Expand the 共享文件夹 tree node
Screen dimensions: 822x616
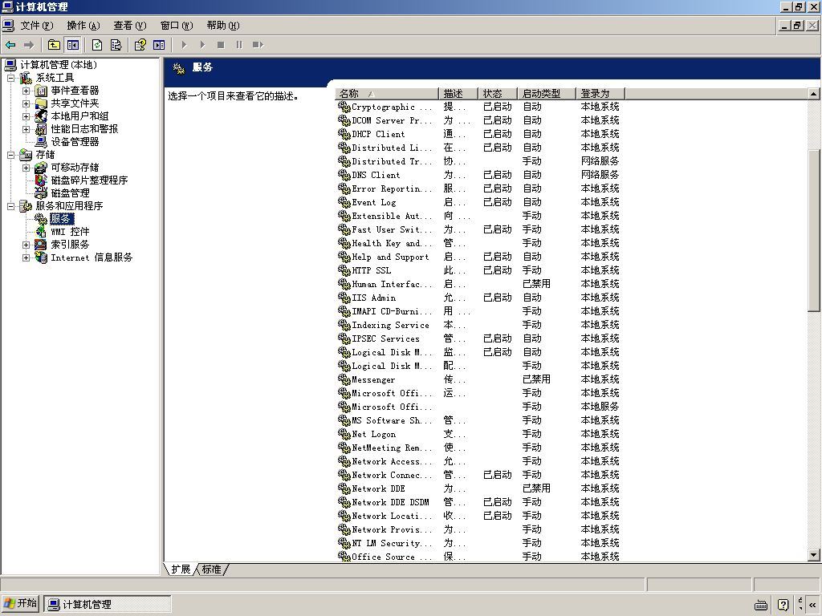[26, 103]
